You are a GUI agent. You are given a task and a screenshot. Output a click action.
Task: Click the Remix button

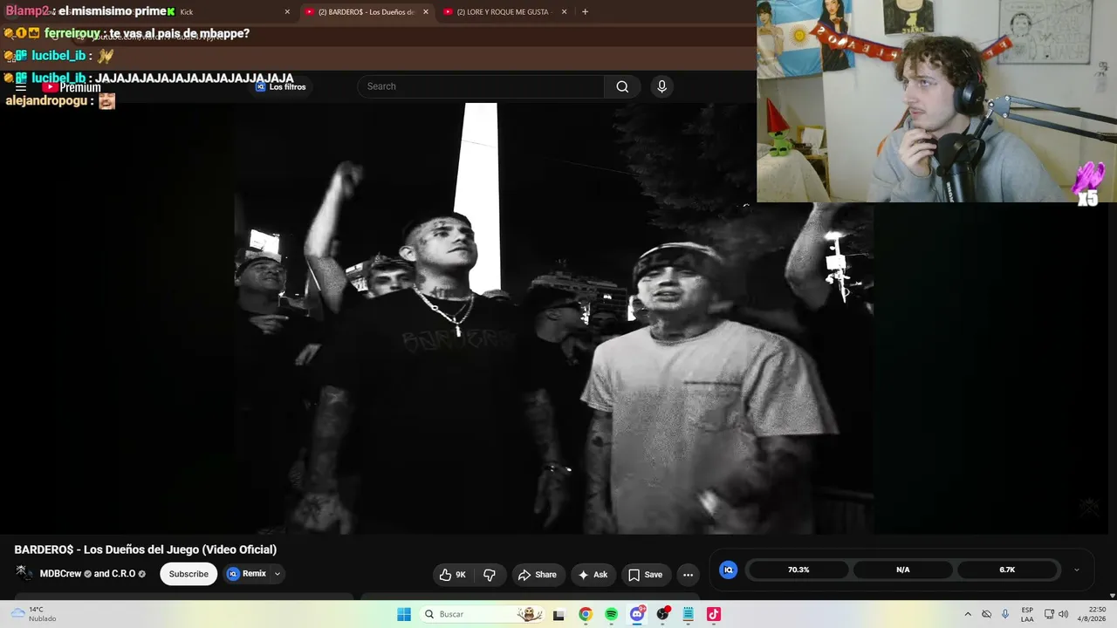coord(247,574)
